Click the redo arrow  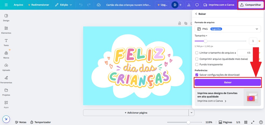[89, 5]
